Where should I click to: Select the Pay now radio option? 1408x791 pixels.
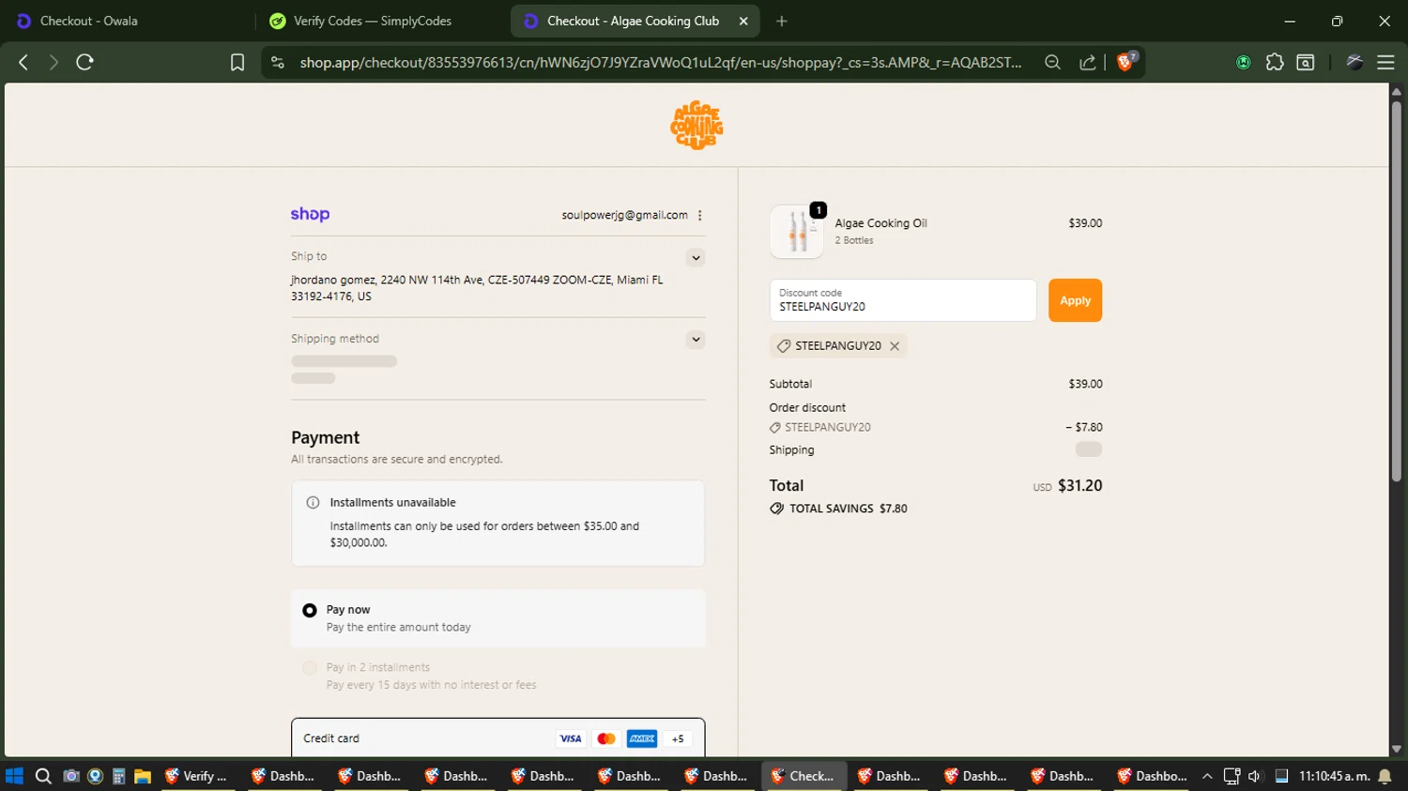pos(310,611)
